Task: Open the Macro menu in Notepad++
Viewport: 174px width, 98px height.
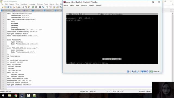Action: click(x=52, y=4)
